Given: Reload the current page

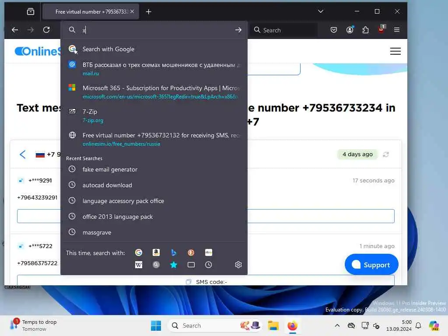Looking at the screenshot, I should [46, 30].
